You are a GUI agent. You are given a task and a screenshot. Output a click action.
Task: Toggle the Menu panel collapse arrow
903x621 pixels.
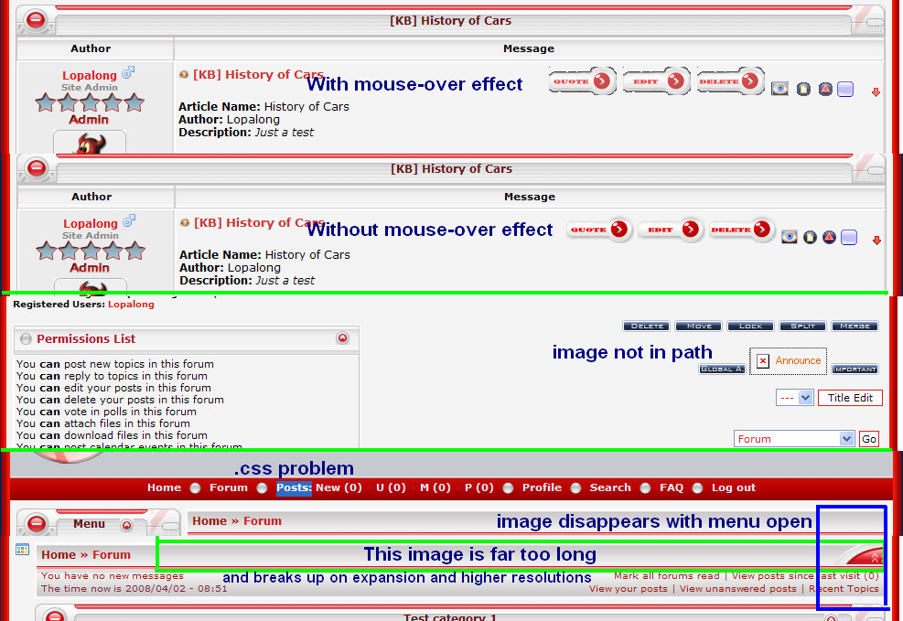point(126,525)
